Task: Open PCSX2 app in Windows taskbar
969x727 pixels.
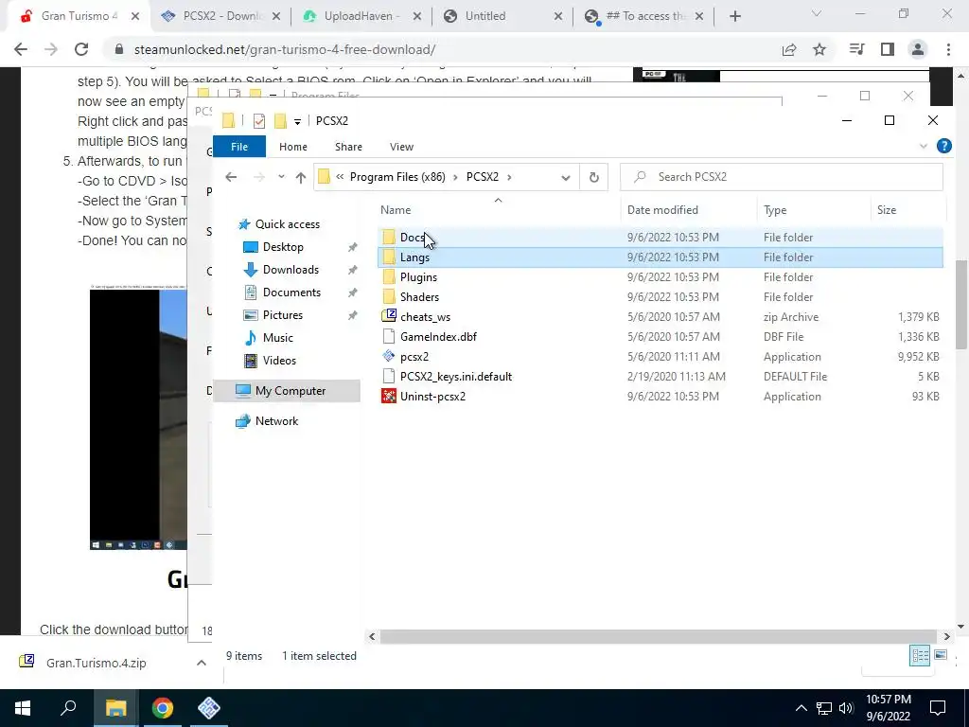Action: point(209,708)
